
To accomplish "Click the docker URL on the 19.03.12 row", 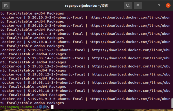I will (131, 74).
